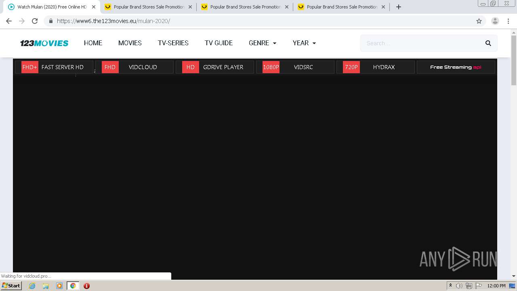Select VIDCLOUD server
Viewport: 517px width, 291px height.
(135, 67)
